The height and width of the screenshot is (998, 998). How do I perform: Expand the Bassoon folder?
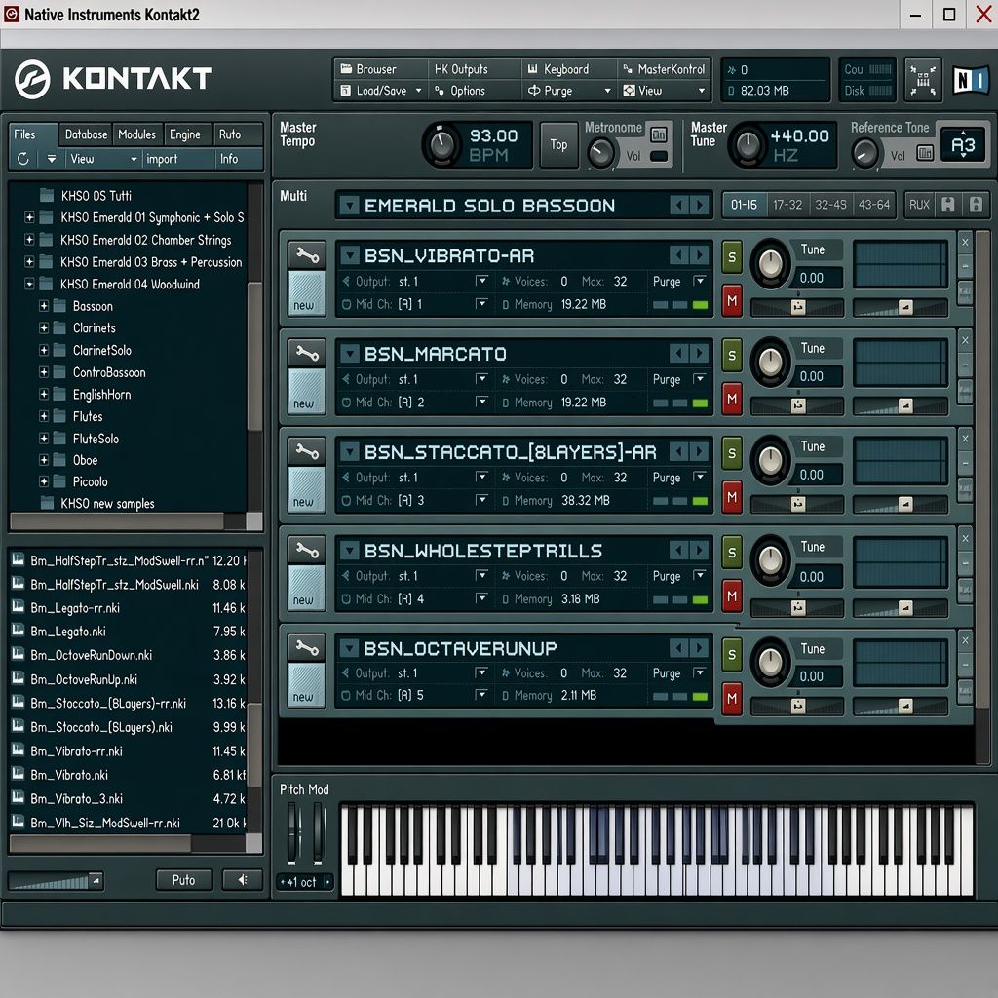(x=44, y=306)
